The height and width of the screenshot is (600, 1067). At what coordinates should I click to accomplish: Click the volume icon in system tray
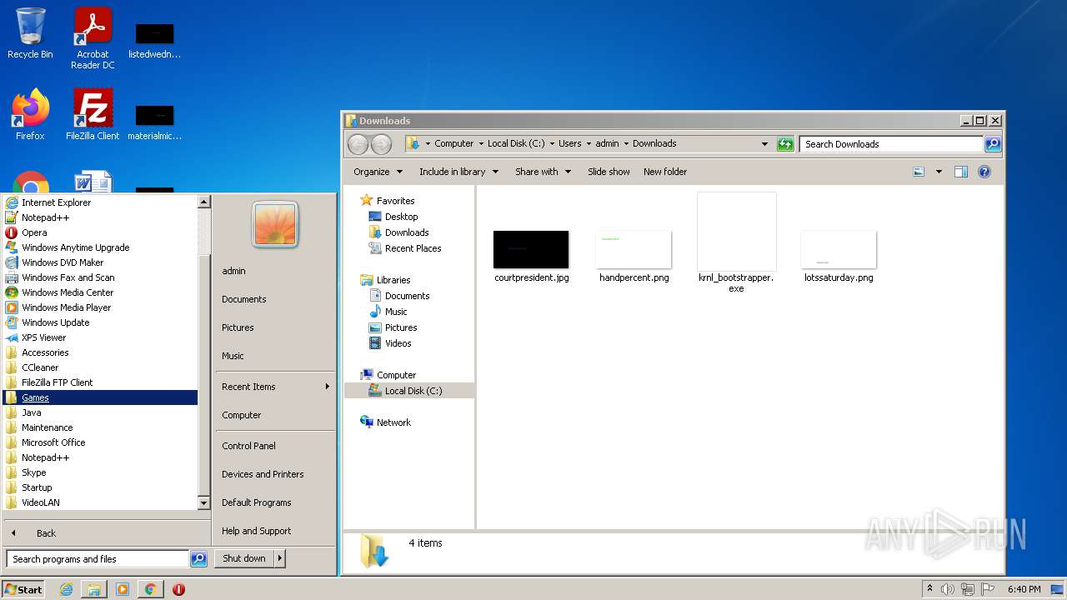coord(948,589)
